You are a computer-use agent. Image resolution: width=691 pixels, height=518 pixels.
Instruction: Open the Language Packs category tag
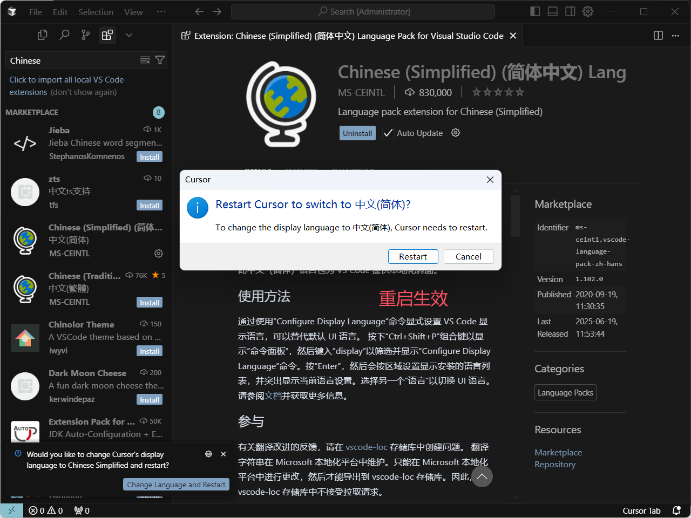pyautogui.click(x=565, y=393)
